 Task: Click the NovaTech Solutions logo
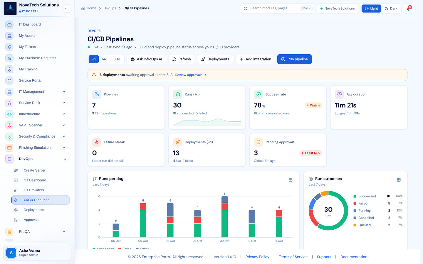pos(10,8)
